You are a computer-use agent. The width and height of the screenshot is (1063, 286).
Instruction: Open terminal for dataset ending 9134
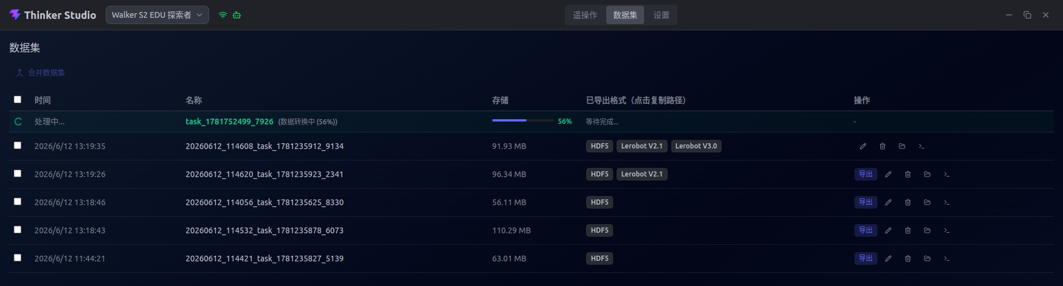pyautogui.click(x=922, y=146)
